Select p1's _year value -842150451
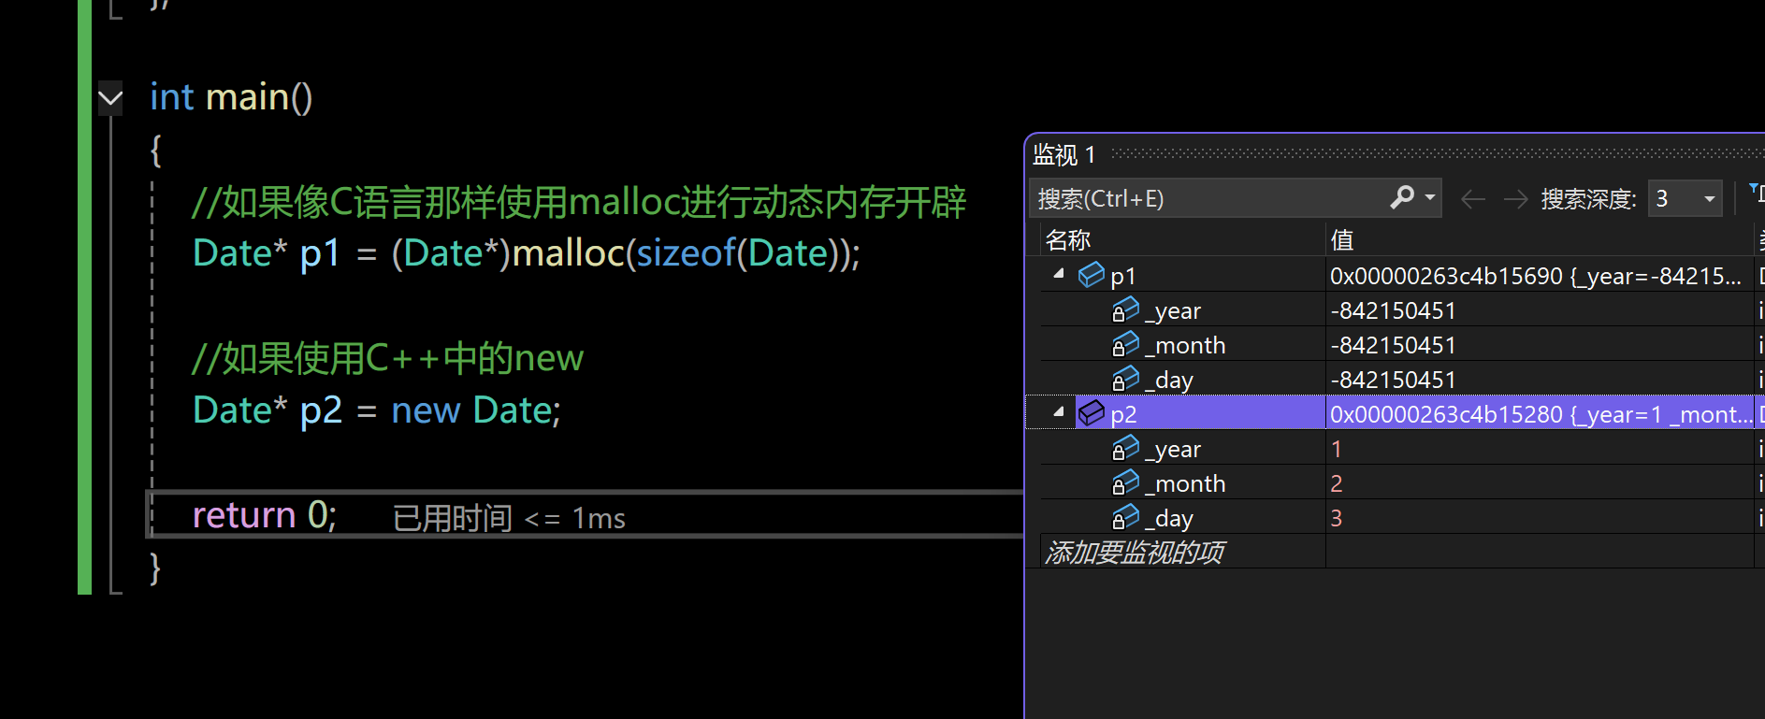The width and height of the screenshot is (1765, 719). [1393, 310]
